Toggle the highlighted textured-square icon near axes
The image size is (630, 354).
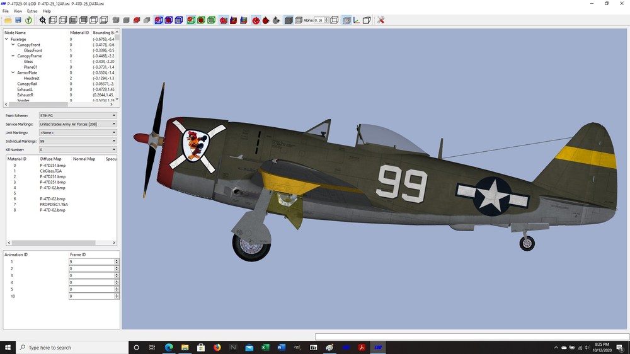(x=346, y=20)
